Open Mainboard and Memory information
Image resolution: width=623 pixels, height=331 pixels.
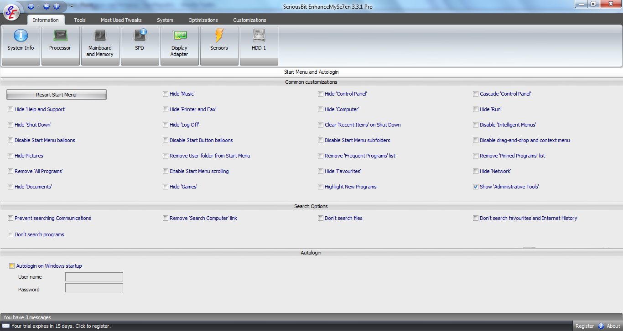coord(100,46)
